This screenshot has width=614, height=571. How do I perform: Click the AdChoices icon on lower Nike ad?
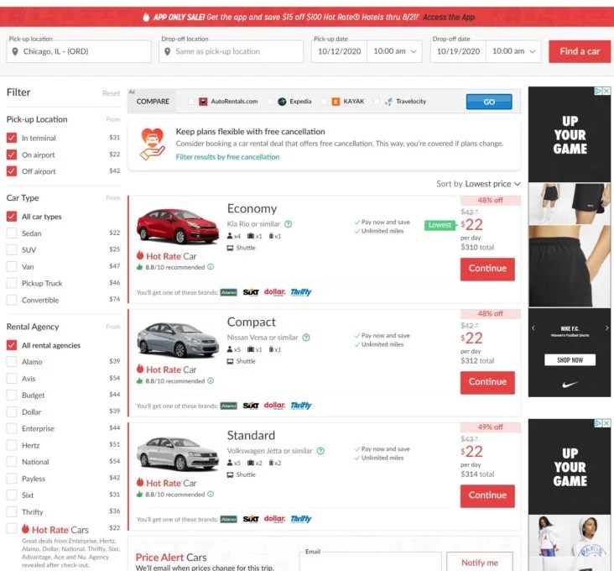(x=599, y=423)
